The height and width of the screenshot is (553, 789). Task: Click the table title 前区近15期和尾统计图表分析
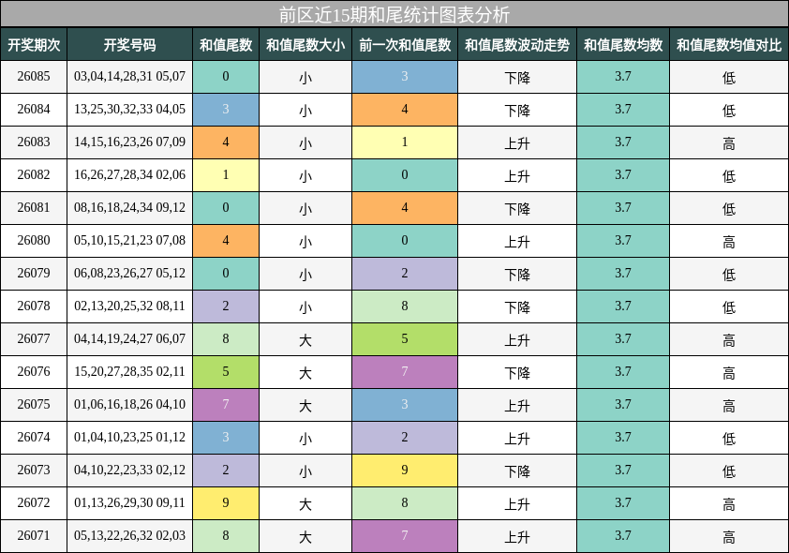(x=394, y=15)
